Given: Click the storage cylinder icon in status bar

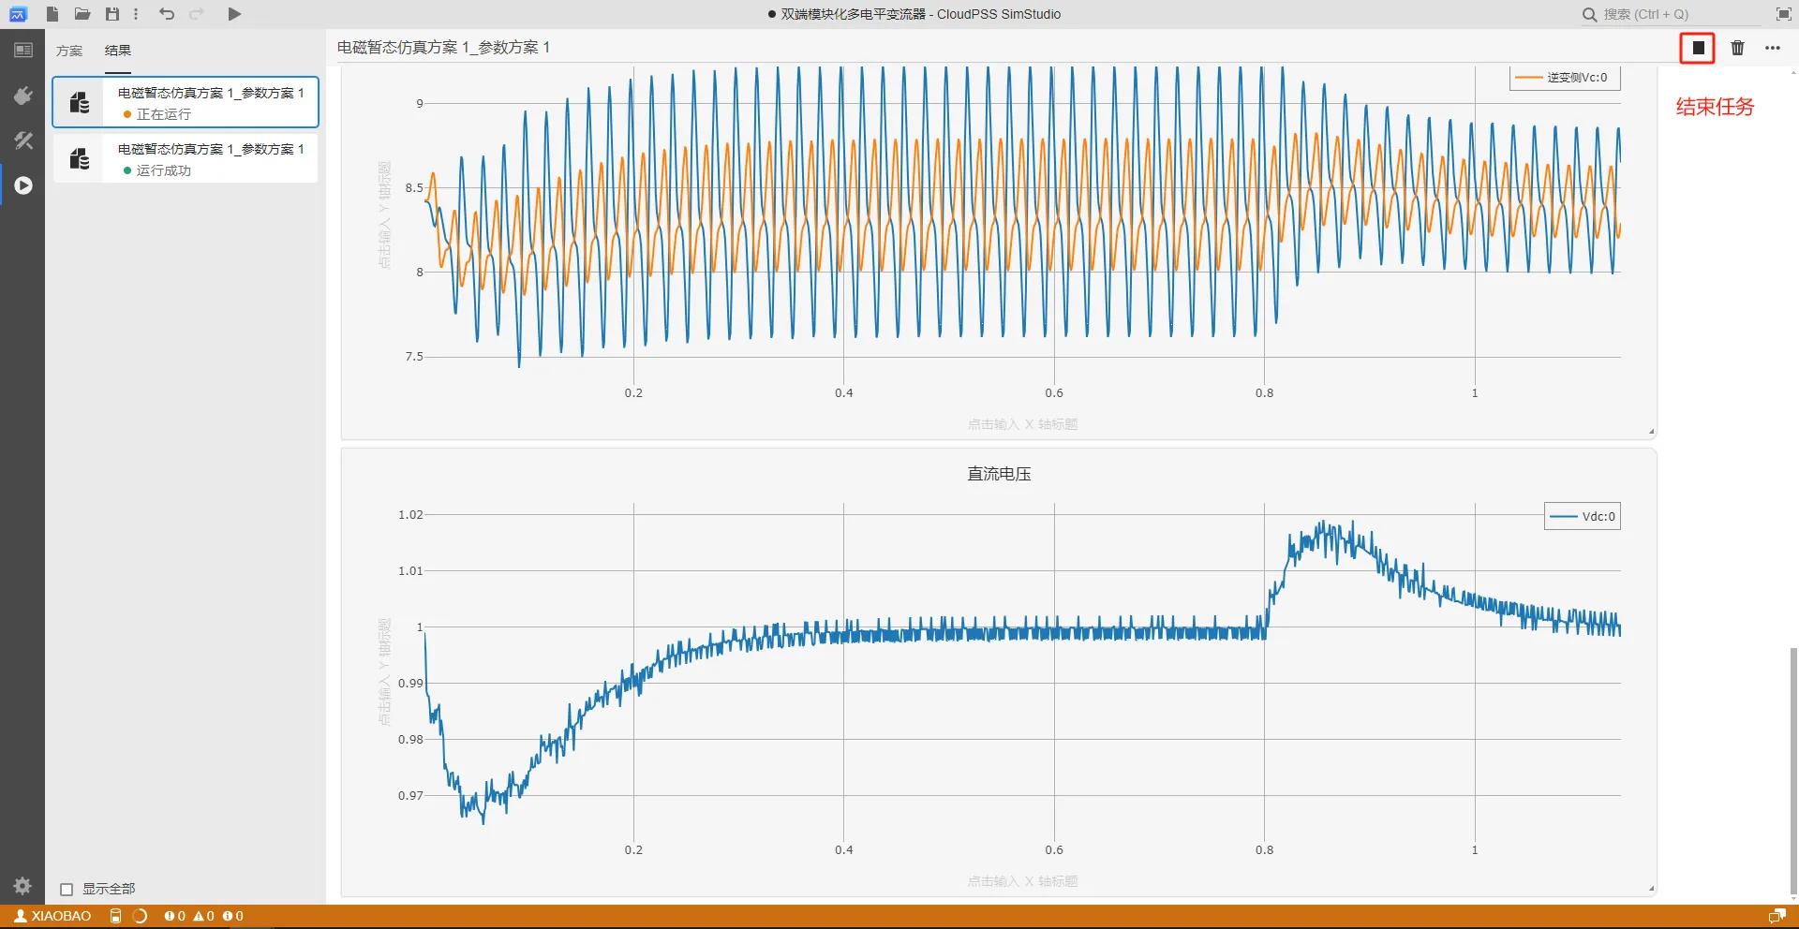Looking at the screenshot, I should [115, 917].
